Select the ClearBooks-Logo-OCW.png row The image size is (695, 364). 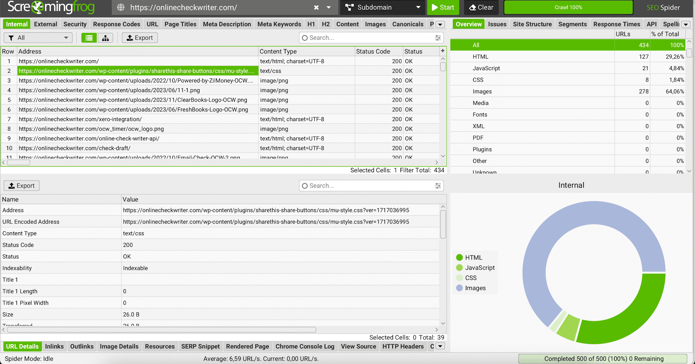(133, 100)
